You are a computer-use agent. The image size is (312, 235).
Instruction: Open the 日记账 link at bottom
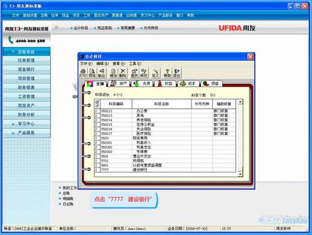pyautogui.click(x=68, y=204)
